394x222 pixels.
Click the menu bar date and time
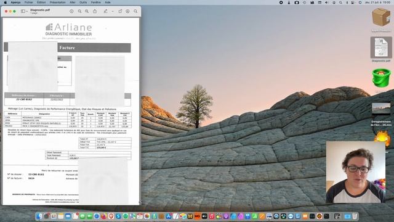pos(377,2)
